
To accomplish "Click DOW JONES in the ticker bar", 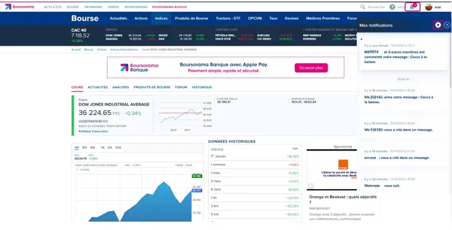I will pos(114,36).
